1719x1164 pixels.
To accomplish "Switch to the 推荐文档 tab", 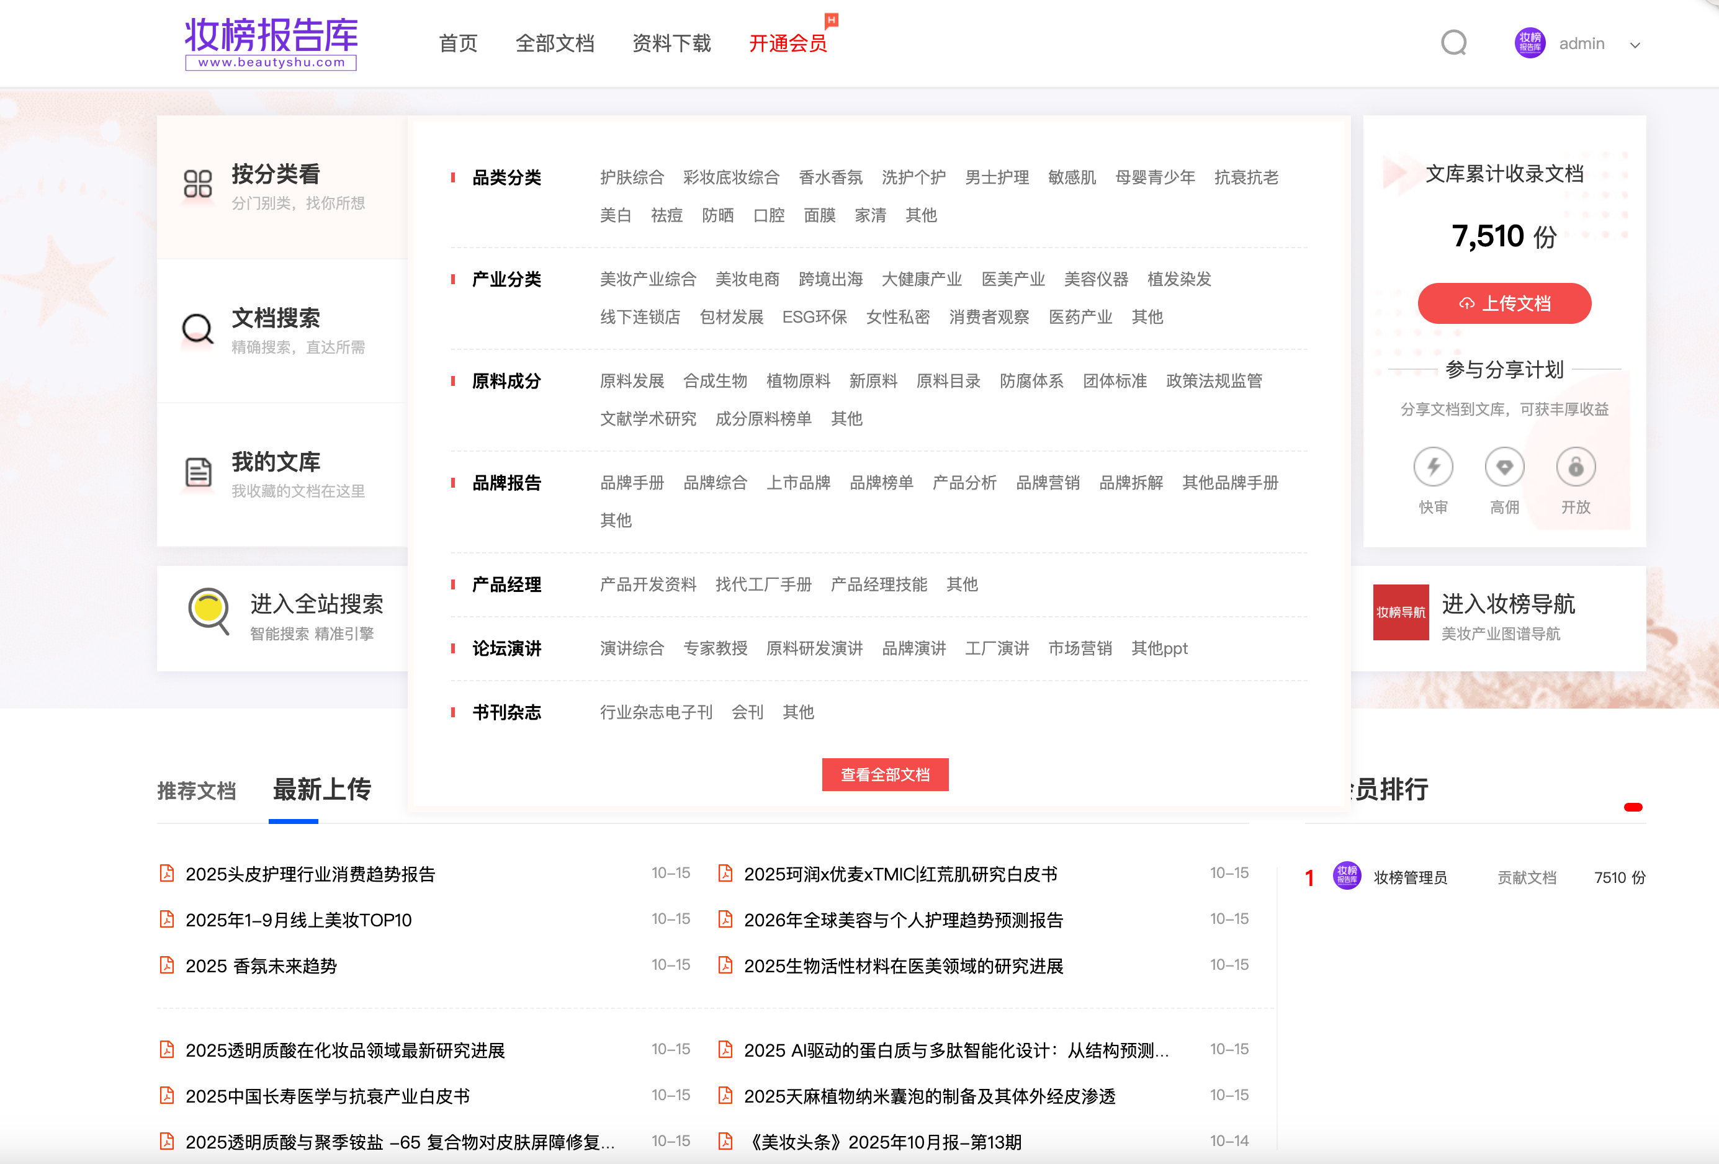I will click(x=197, y=790).
